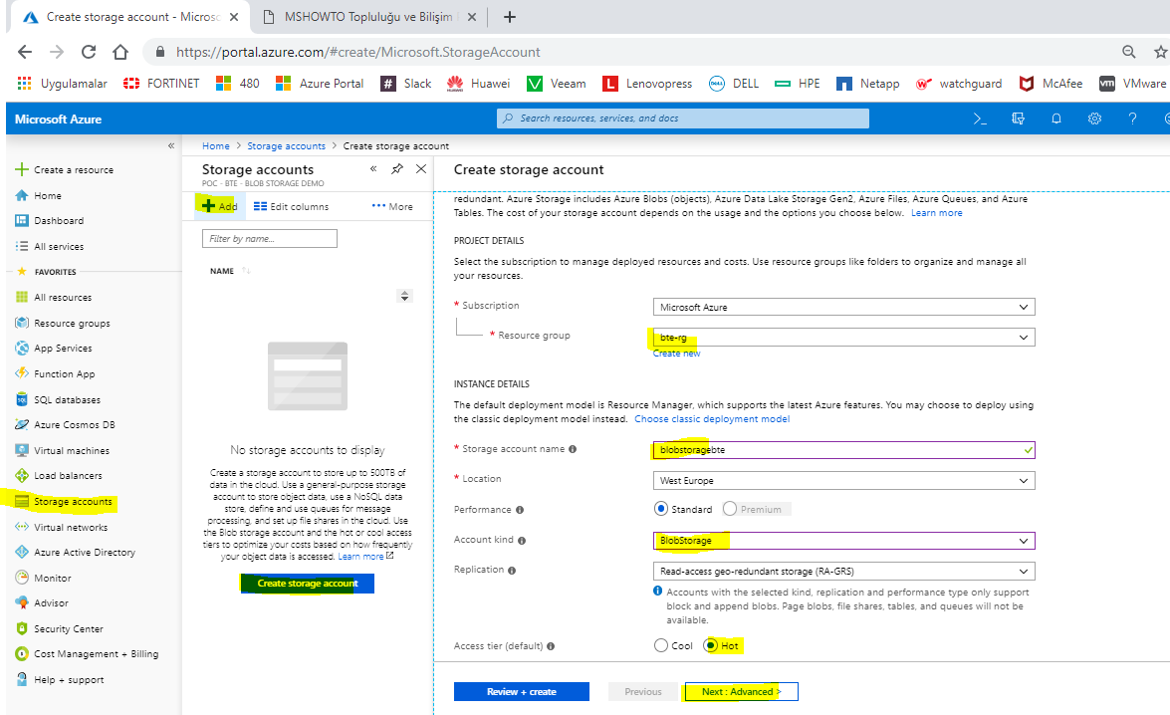Open the More options menu

[x=392, y=207]
